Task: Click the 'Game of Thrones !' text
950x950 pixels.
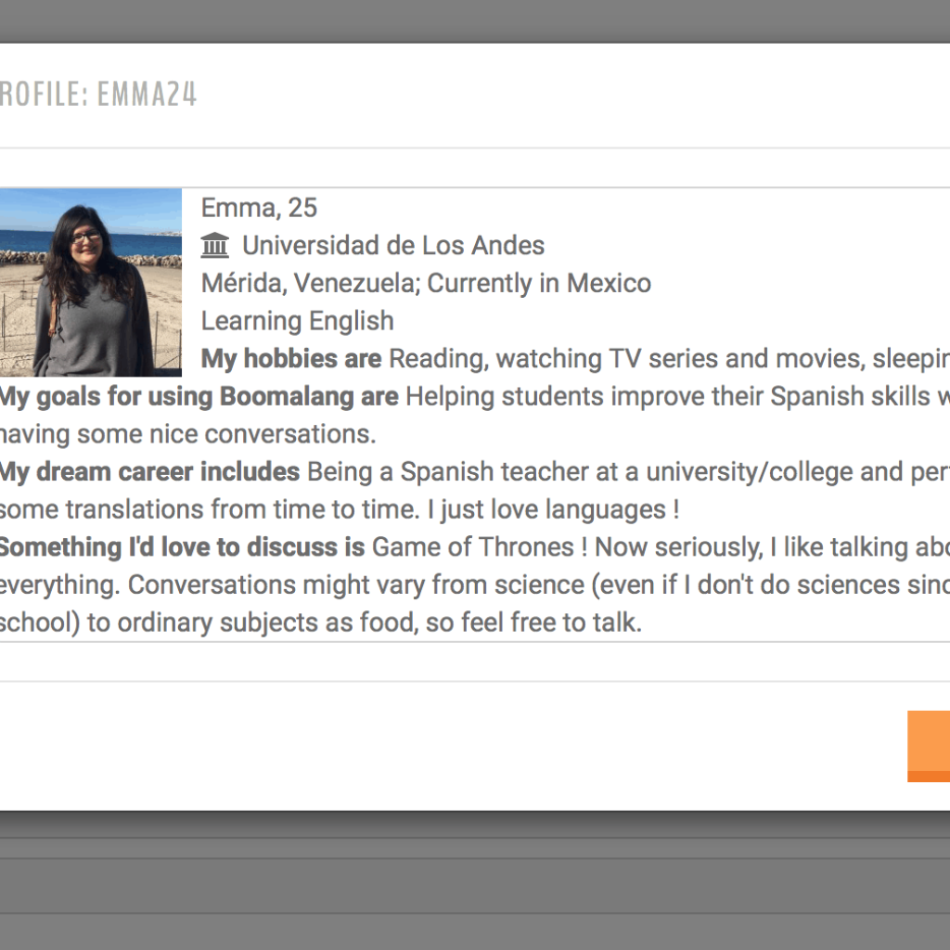Action: click(x=480, y=547)
